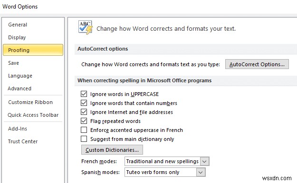Uncheck Ignore words in UPPERCASE
Image resolution: width=297 pixels, height=183 pixels.
click(84, 94)
